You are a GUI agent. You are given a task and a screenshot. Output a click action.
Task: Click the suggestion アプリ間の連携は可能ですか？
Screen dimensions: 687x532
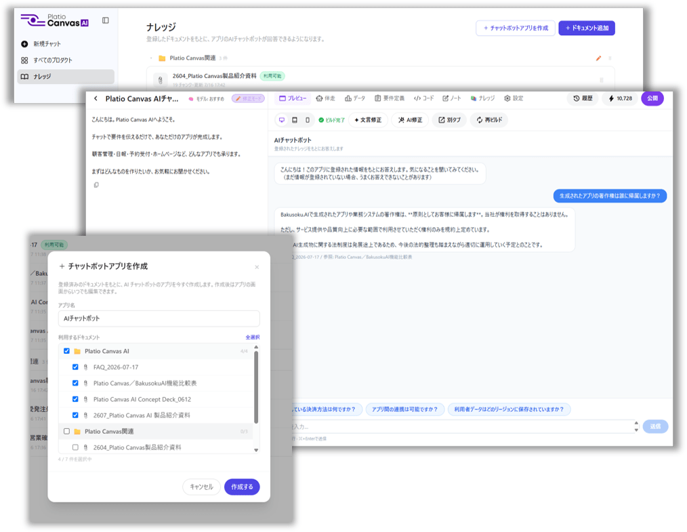pos(405,409)
